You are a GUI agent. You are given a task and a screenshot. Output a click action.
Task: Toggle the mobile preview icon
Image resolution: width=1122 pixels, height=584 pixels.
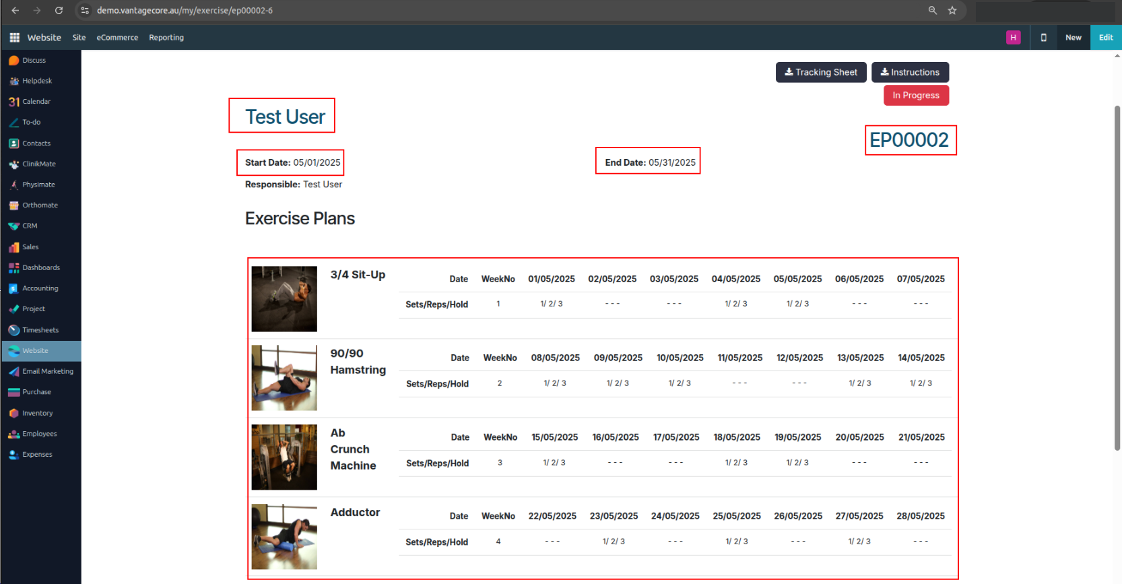click(x=1043, y=38)
